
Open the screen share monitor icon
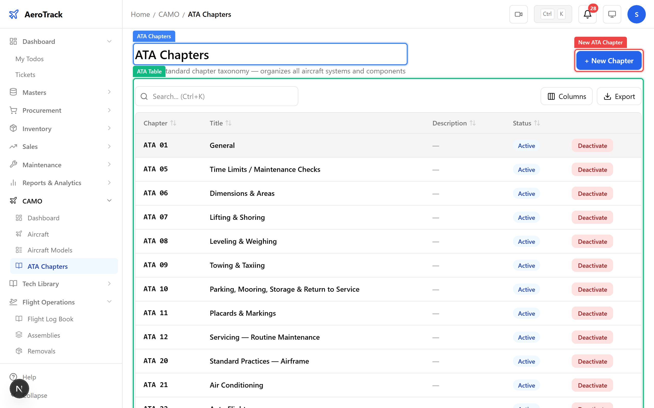point(612,14)
